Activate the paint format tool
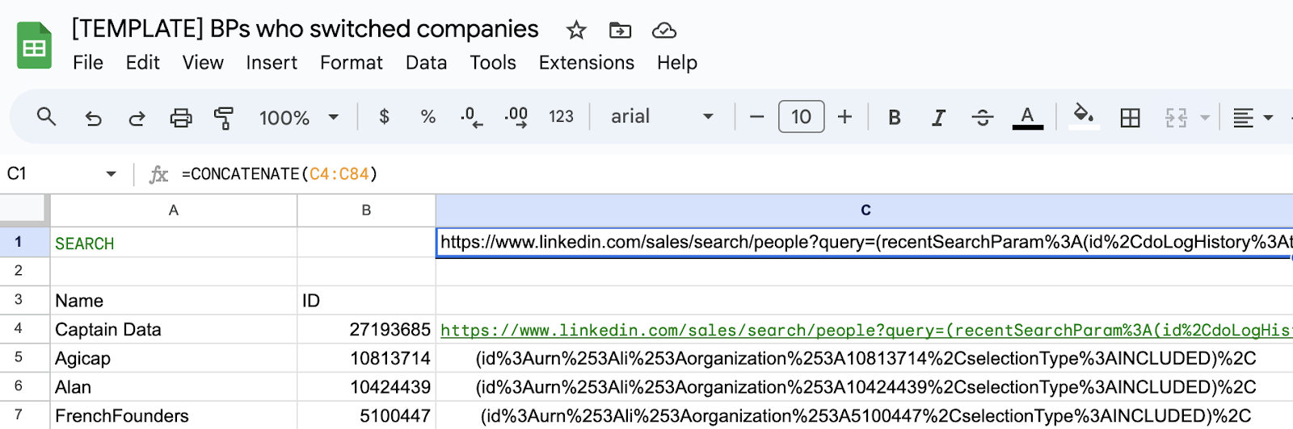The image size is (1293, 429). [x=224, y=118]
